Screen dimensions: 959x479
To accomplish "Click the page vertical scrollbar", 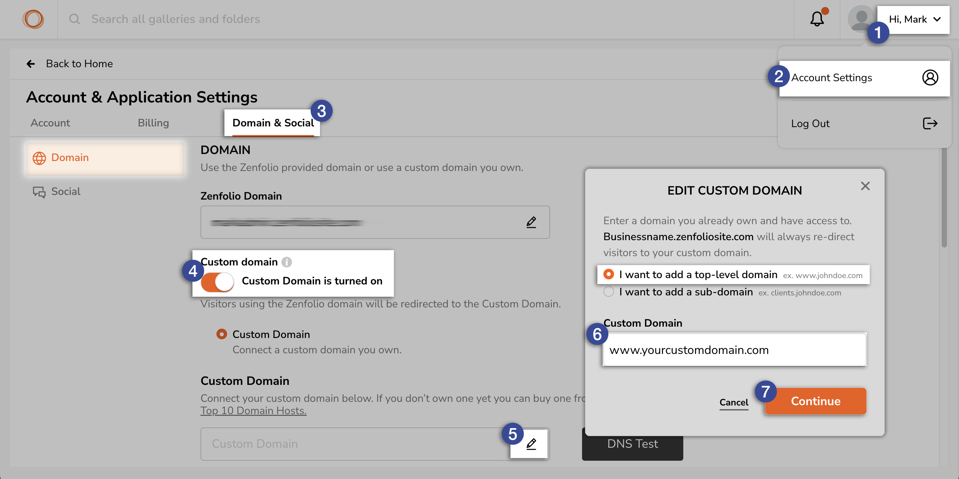I will pos(944,197).
